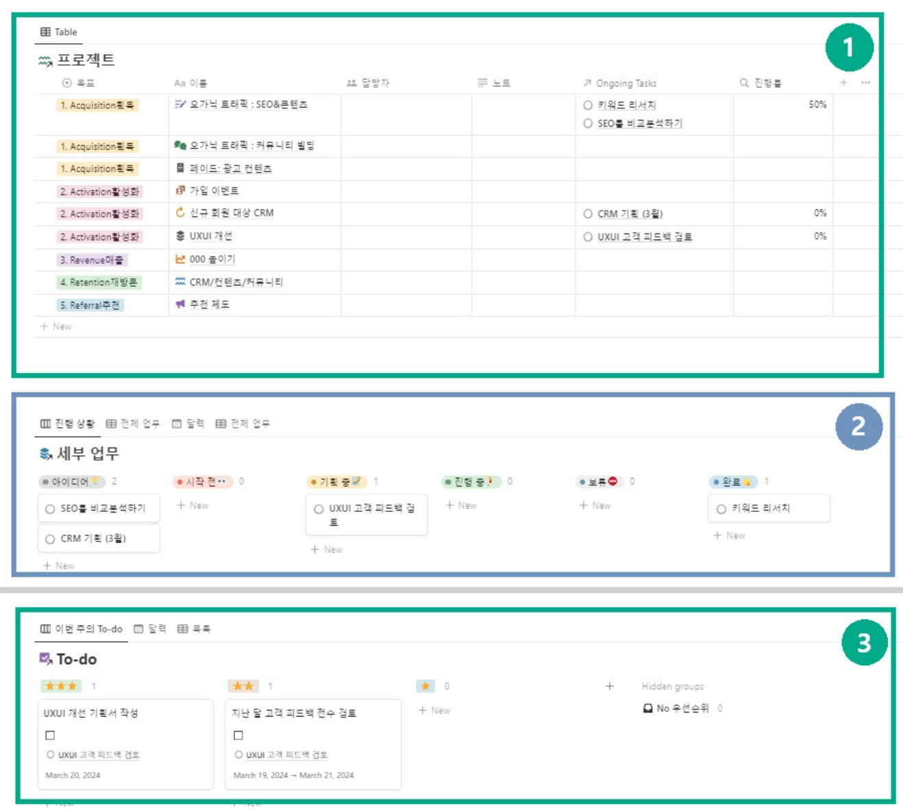Click the plus icon to add a To-do group
Image resolution: width=903 pixels, height=809 pixels.
(x=610, y=686)
